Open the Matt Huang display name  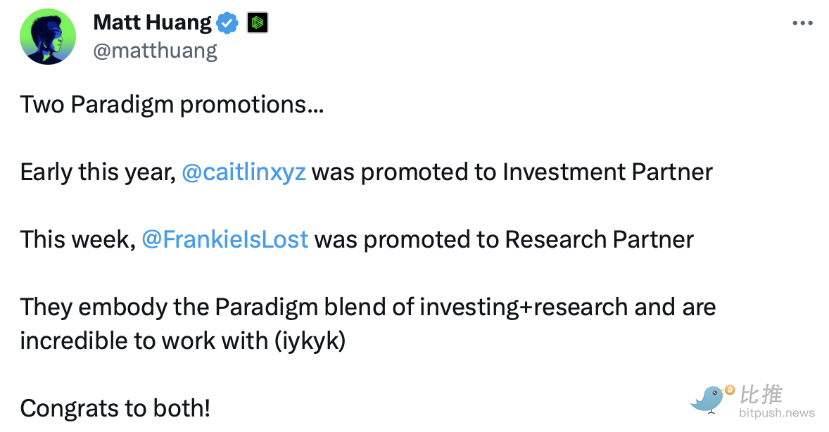(x=152, y=23)
